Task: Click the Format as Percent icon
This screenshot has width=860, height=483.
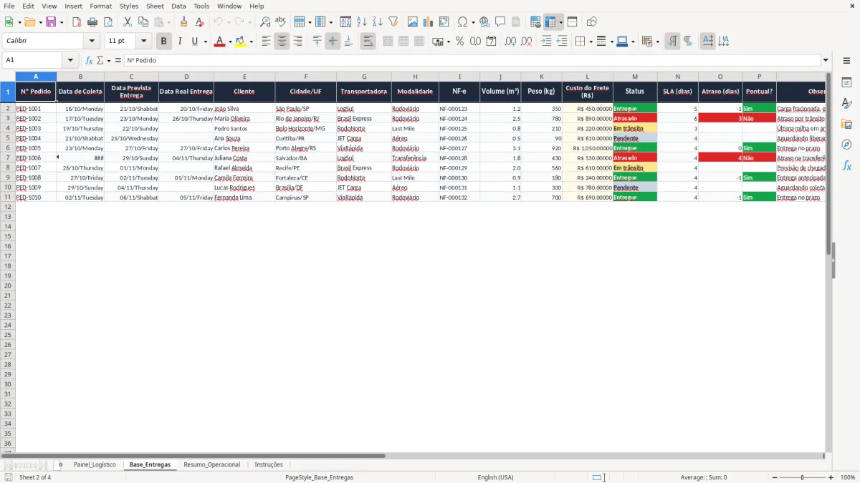Action: click(x=459, y=42)
